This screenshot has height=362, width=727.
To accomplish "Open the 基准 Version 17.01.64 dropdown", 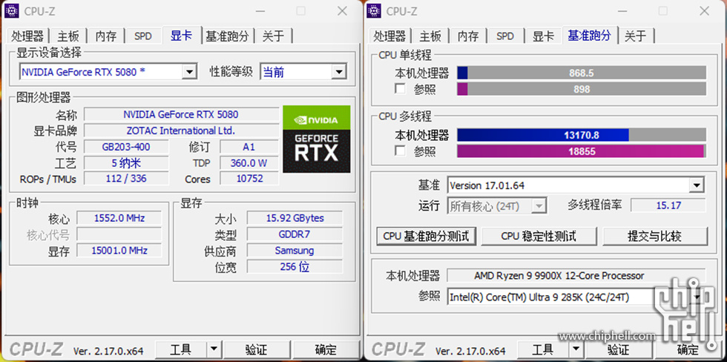I will pyautogui.click(x=696, y=185).
